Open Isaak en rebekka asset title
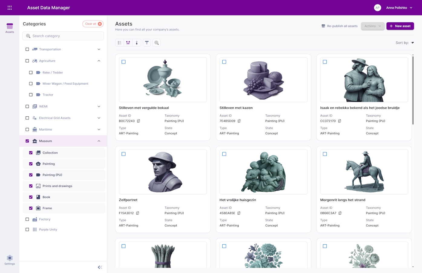Screen dimensions: 422x273 click(x=360, y=108)
